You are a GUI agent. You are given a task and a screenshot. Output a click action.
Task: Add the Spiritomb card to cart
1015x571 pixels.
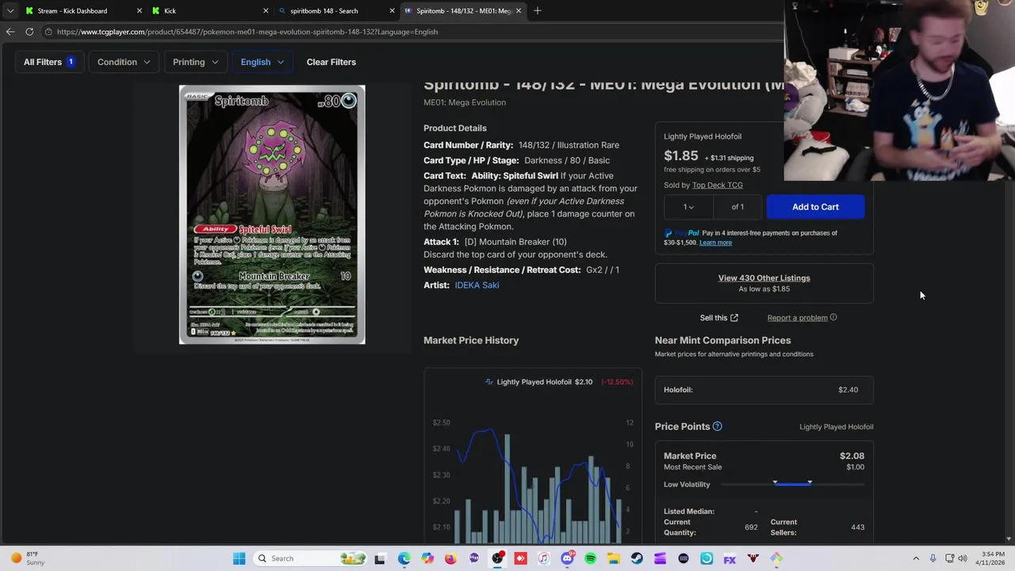point(815,207)
